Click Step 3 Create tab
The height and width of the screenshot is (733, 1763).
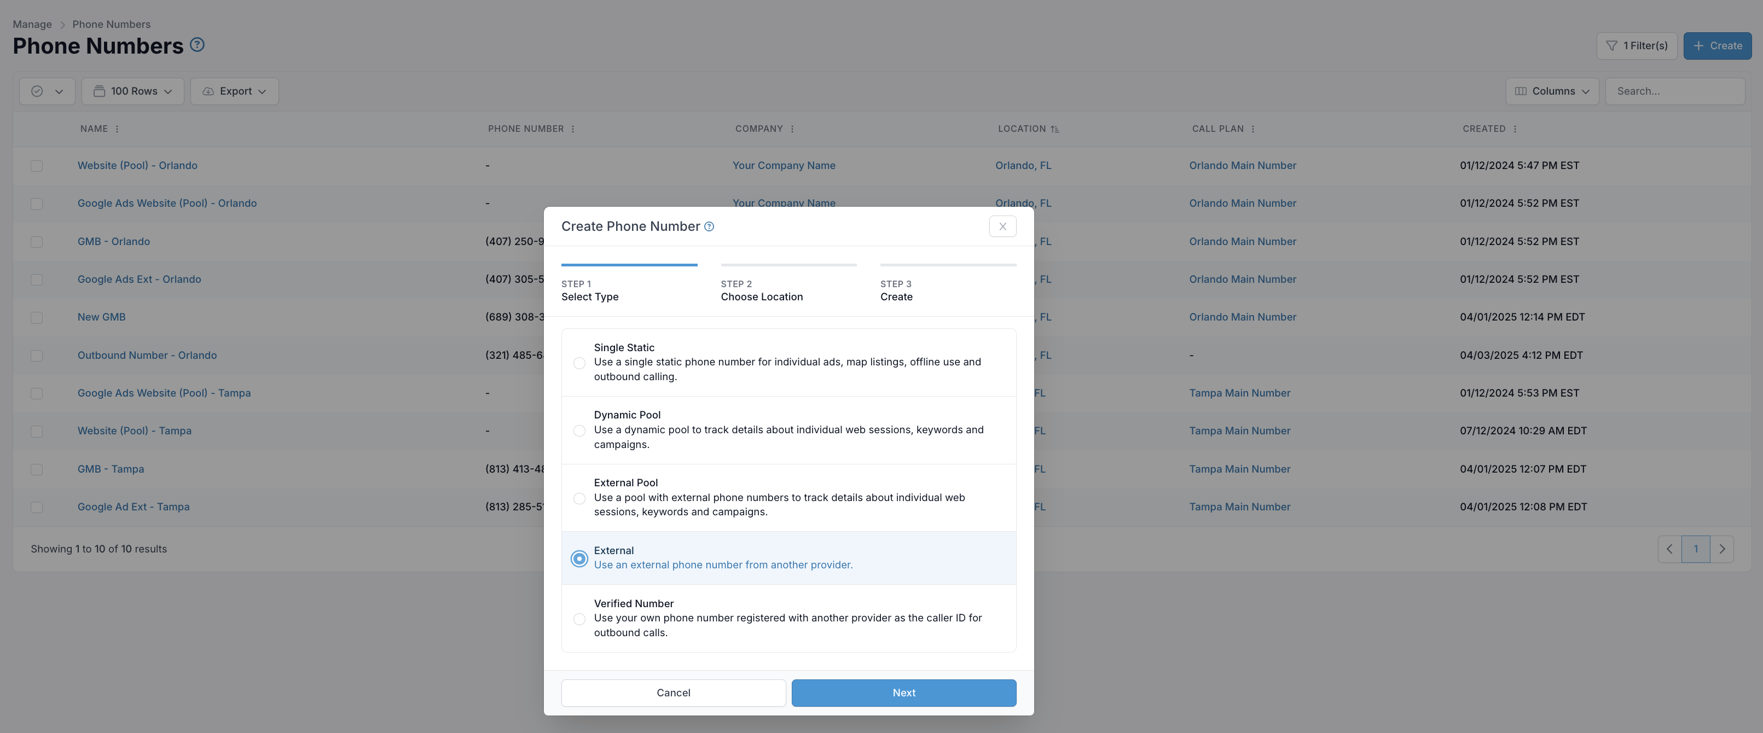pos(948,284)
